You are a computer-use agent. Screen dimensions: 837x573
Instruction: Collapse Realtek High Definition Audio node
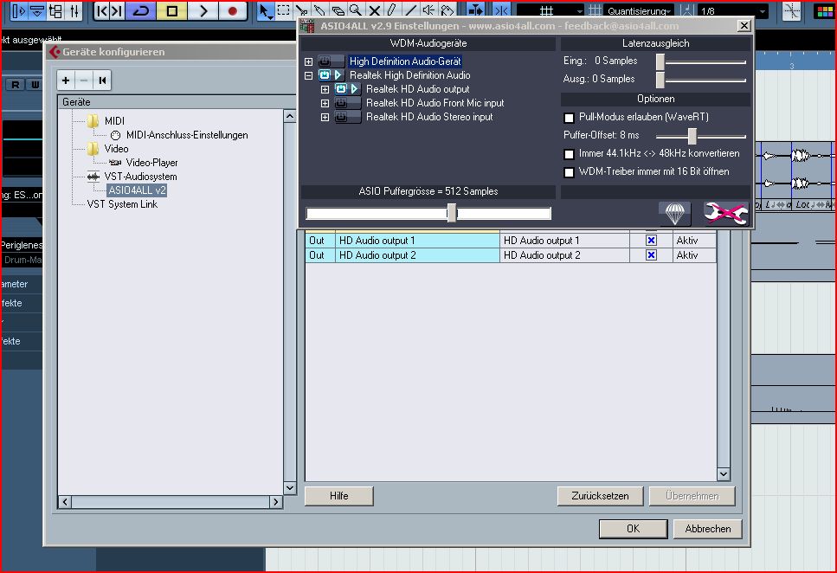pyautogui.click(x=308, y=75)
